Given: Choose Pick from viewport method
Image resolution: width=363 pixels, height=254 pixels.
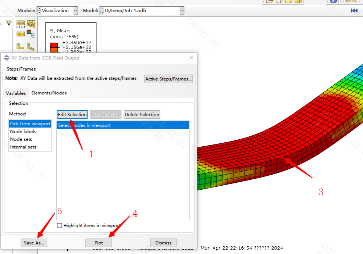Looking at the screenshot, I should pyautogui.click(x=30, y=124).
